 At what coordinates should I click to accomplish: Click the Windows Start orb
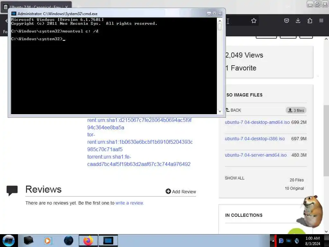(x=8, y=241)
